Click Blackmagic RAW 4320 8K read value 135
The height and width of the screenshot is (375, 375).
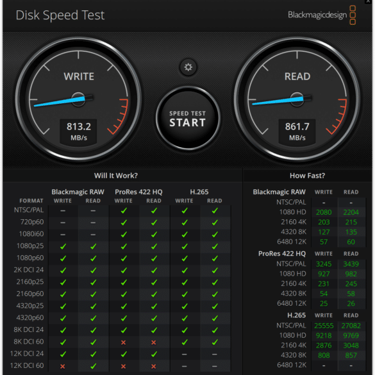[351, 232]
